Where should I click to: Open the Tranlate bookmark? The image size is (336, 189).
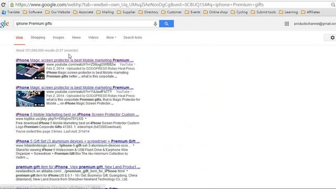[x=10, y=12]
